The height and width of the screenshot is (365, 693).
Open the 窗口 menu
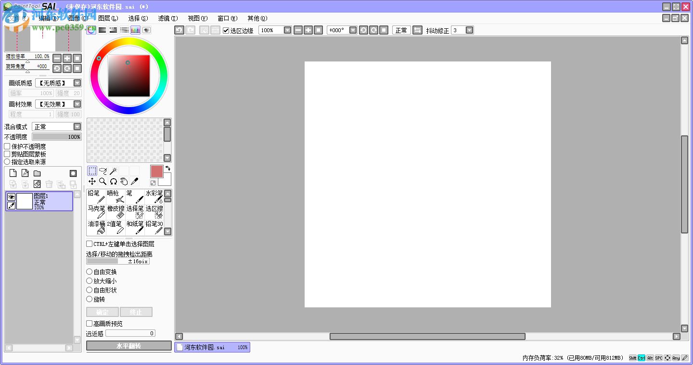pos(228,18)
